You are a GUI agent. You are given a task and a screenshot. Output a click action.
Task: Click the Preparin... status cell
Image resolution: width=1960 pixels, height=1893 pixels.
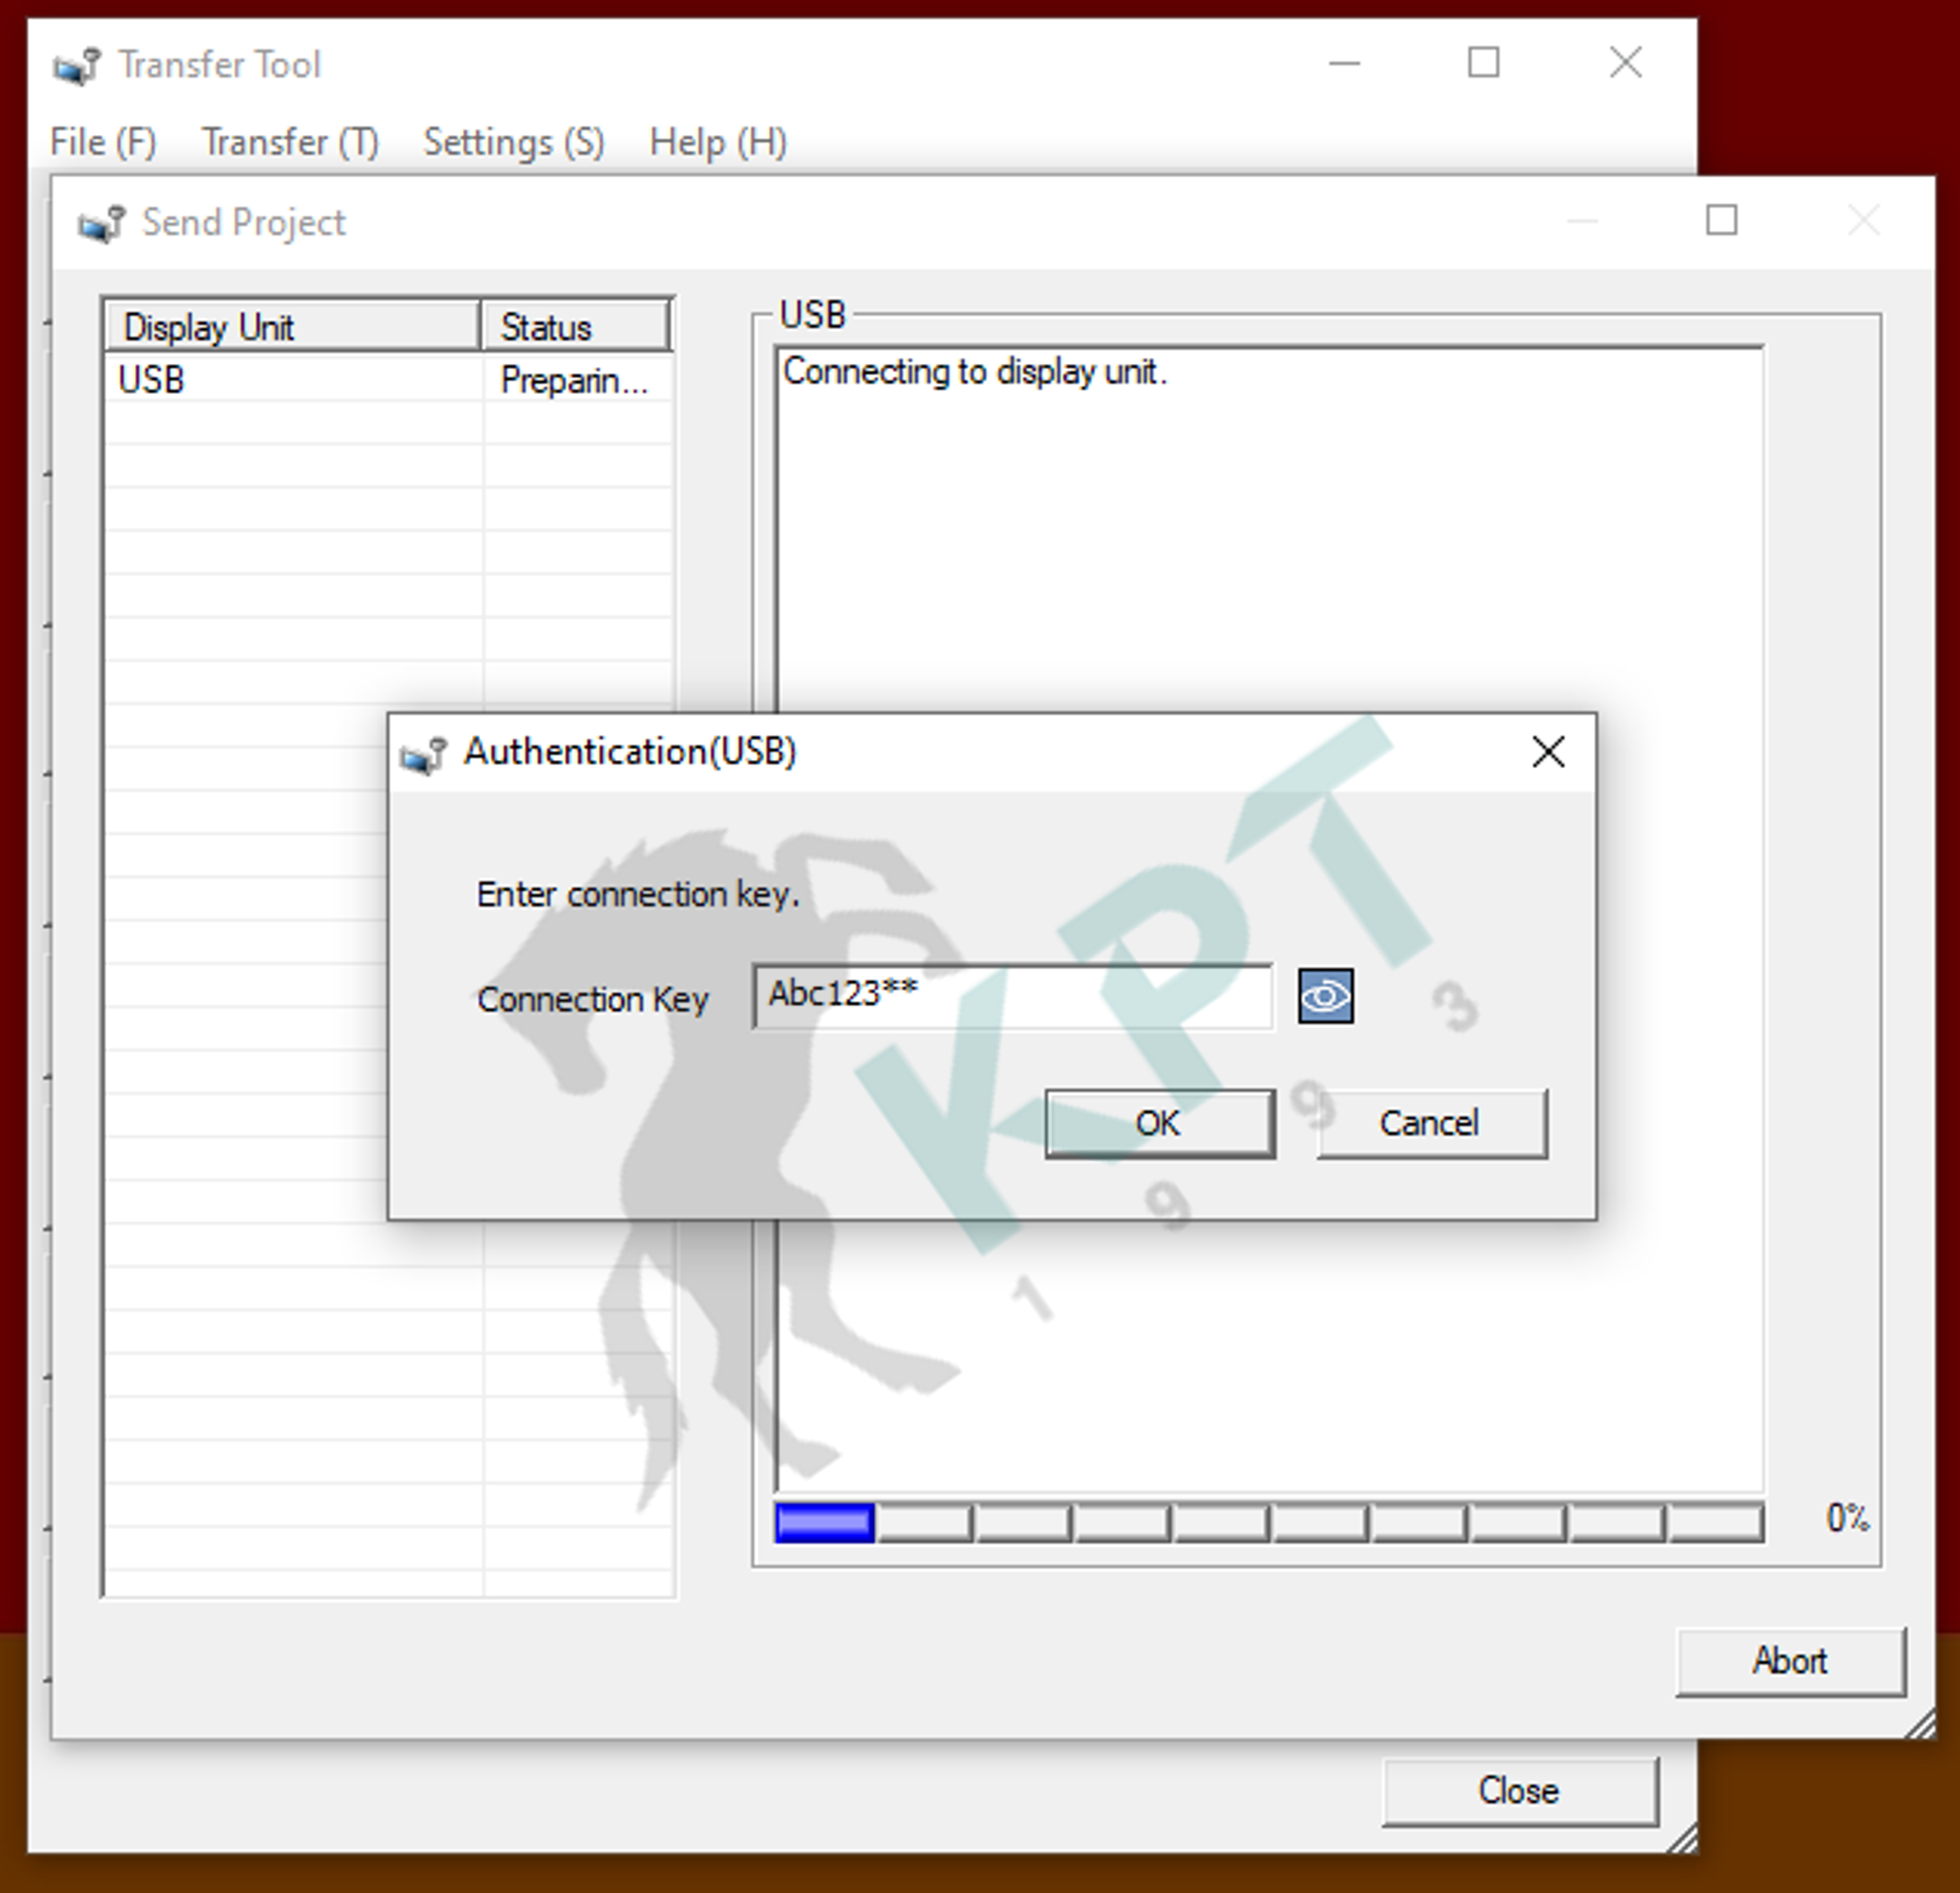tap(577, 380)
